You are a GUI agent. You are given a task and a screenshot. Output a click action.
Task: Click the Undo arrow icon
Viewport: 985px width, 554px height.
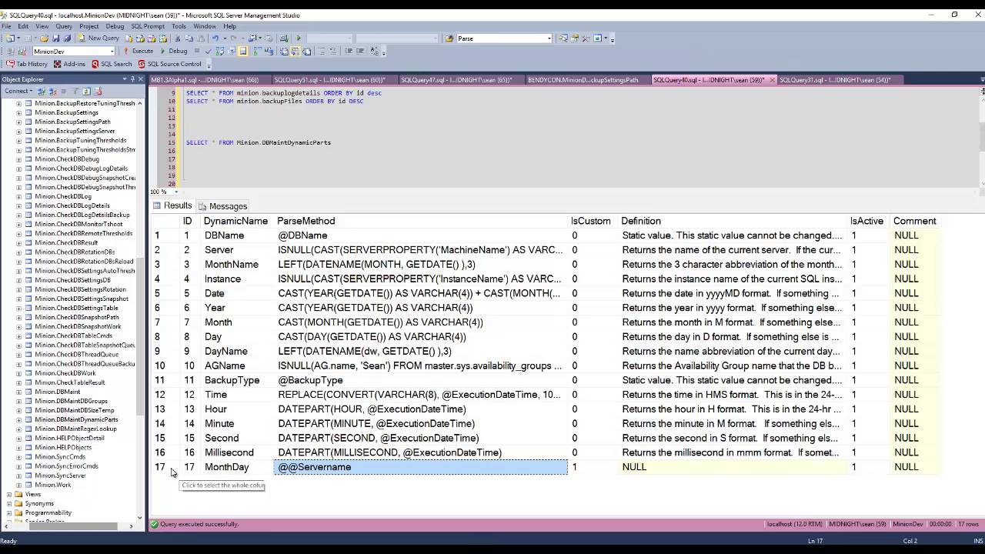215,38
